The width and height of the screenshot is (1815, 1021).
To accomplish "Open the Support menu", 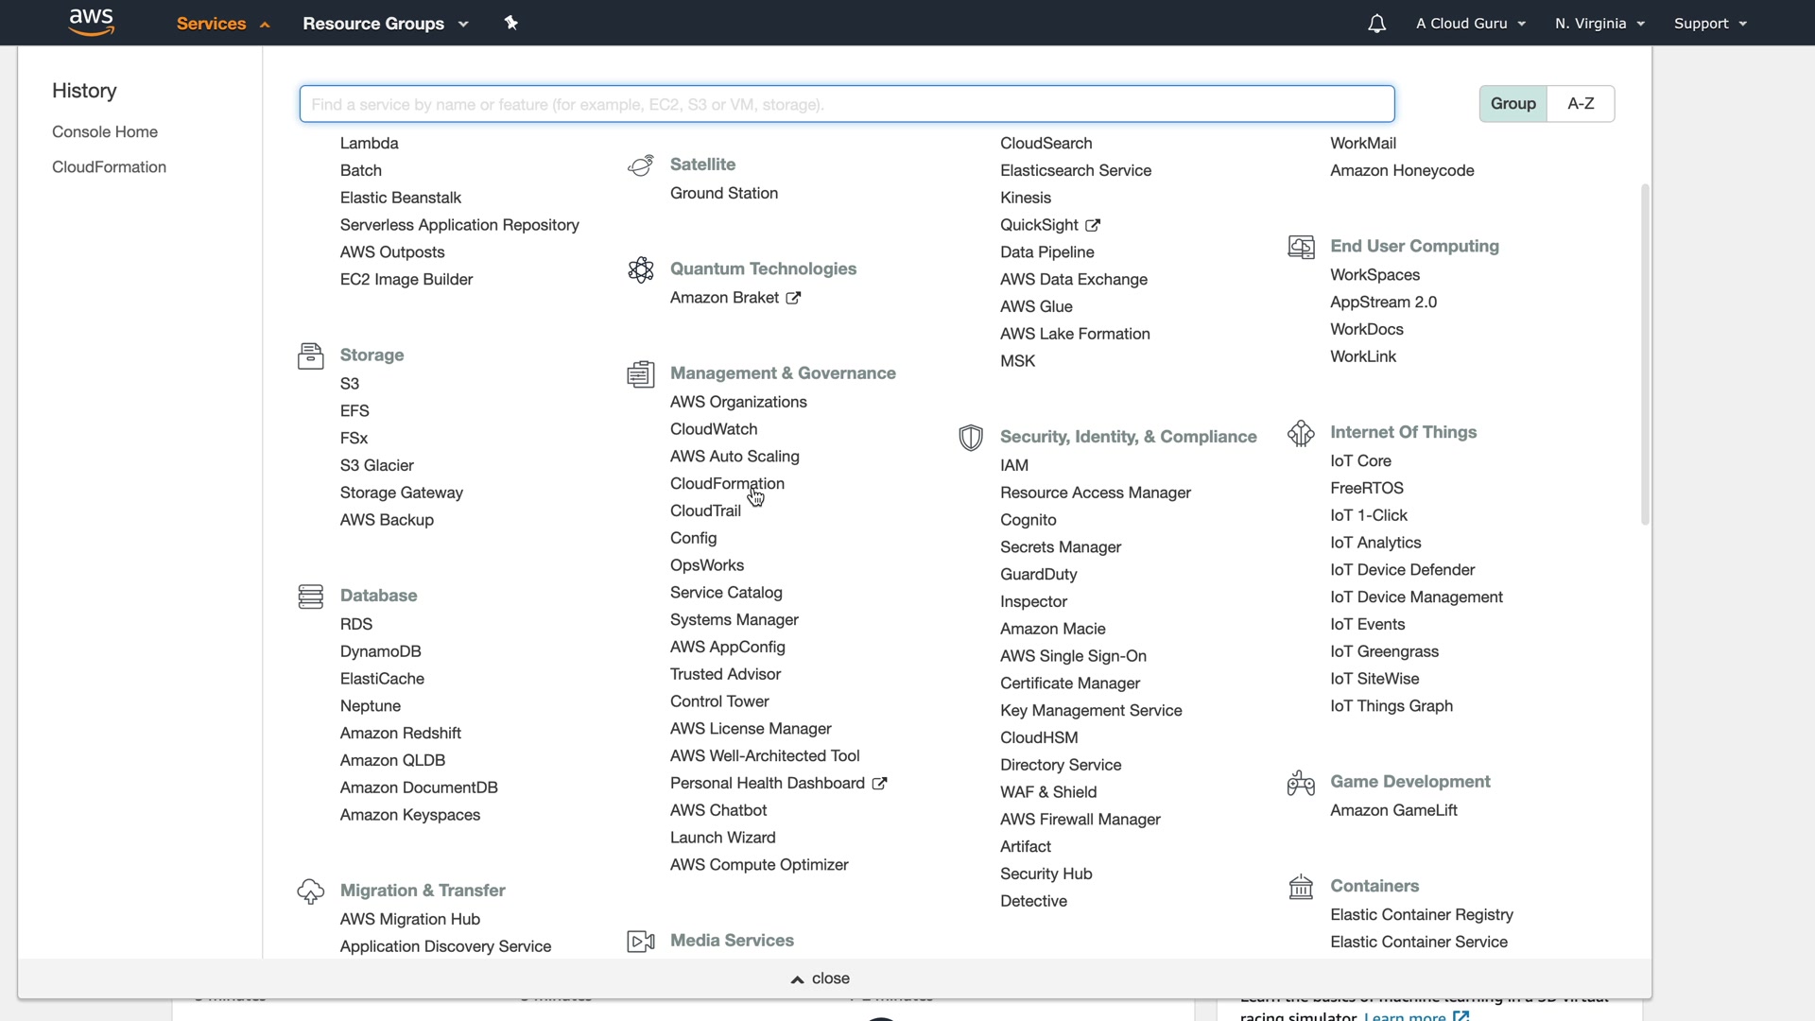I will [x=1709, y=24].
